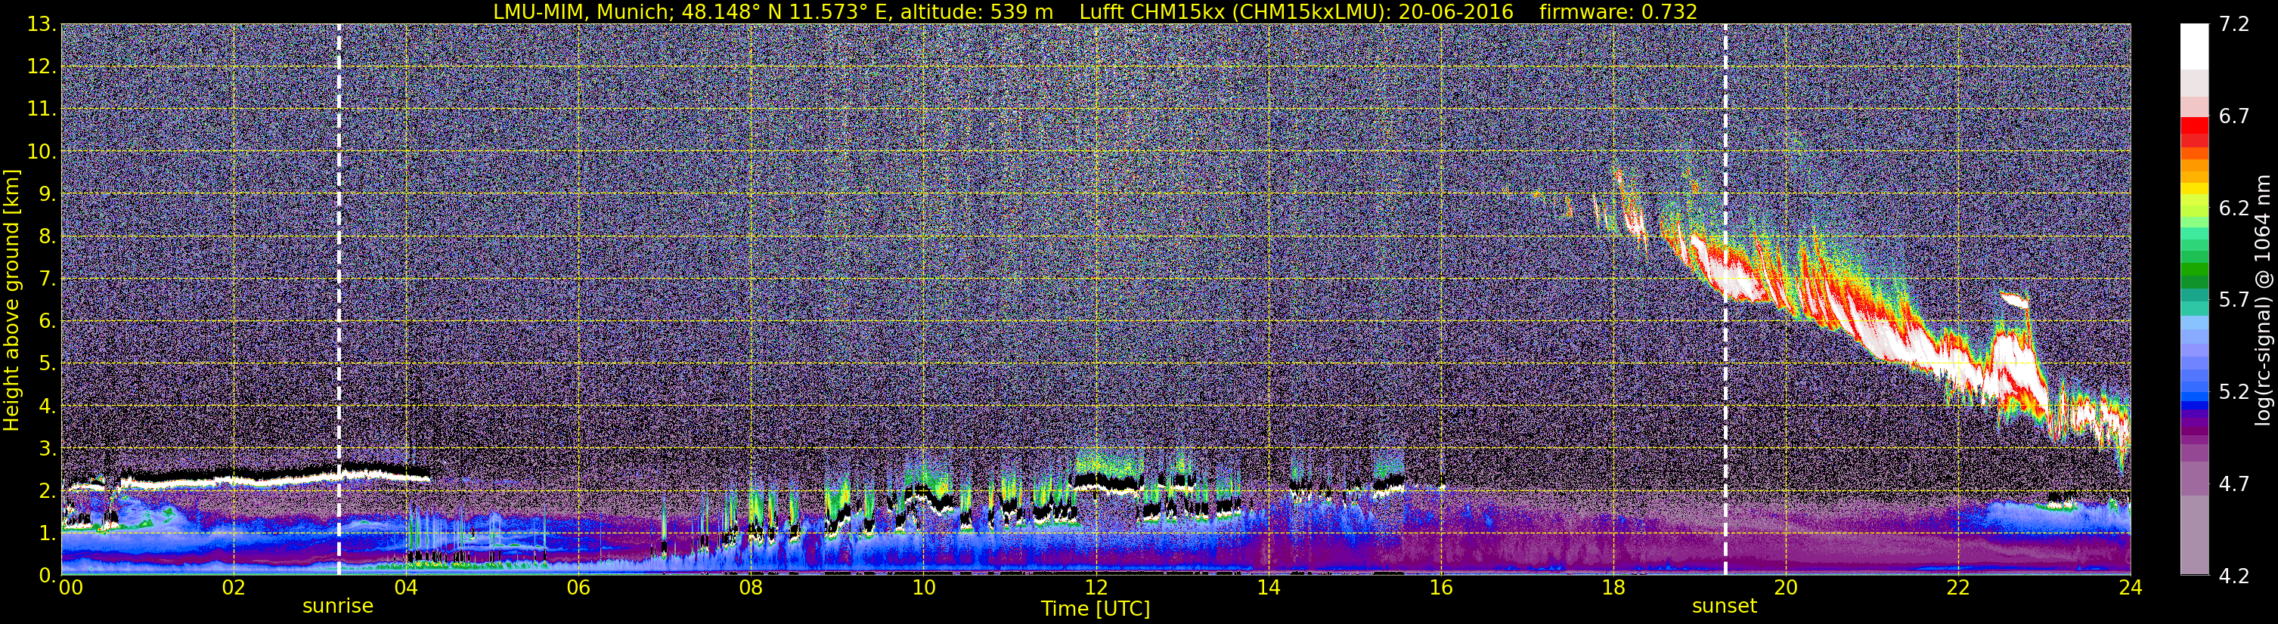Click the height axis tick '13.'
The width and height of the screenshot is (2278, 624).
click(x=42, y=25)
